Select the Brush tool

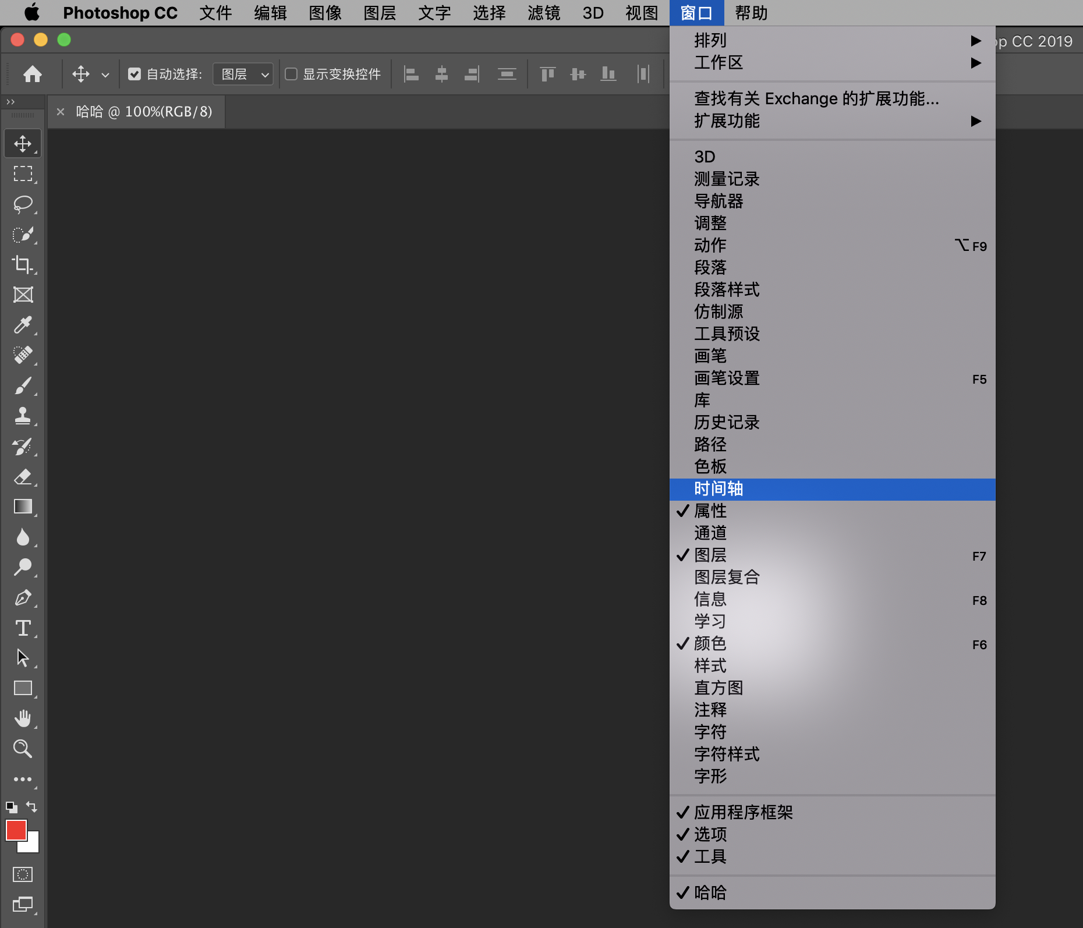click(x=23, y=385)
